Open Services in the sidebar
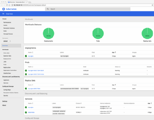Viewport: 154px width, 120px height. 6,83
